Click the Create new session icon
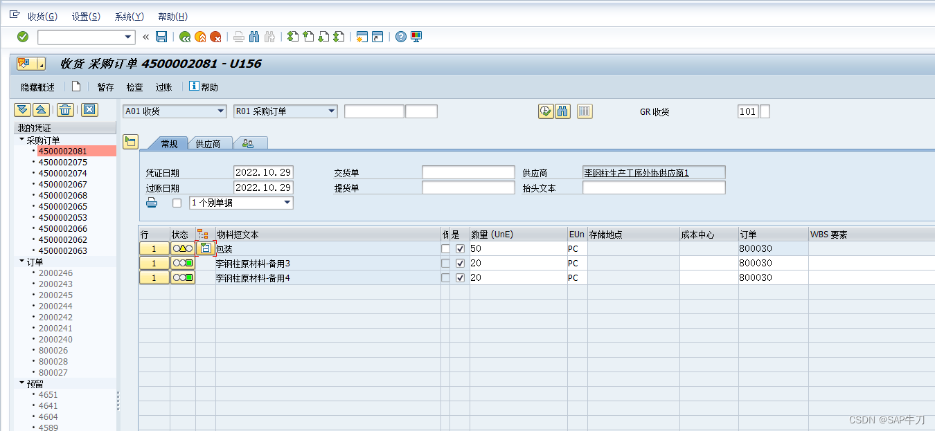 click(x=362, y=37)
